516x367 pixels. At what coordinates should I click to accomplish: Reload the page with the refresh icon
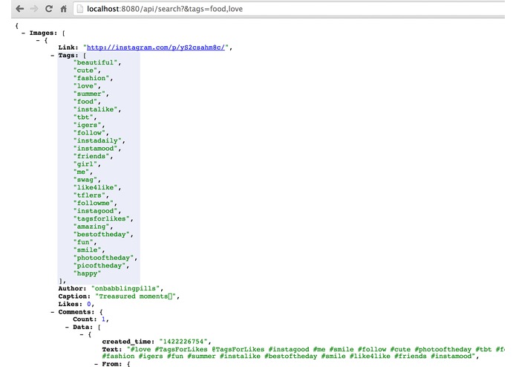49,9
